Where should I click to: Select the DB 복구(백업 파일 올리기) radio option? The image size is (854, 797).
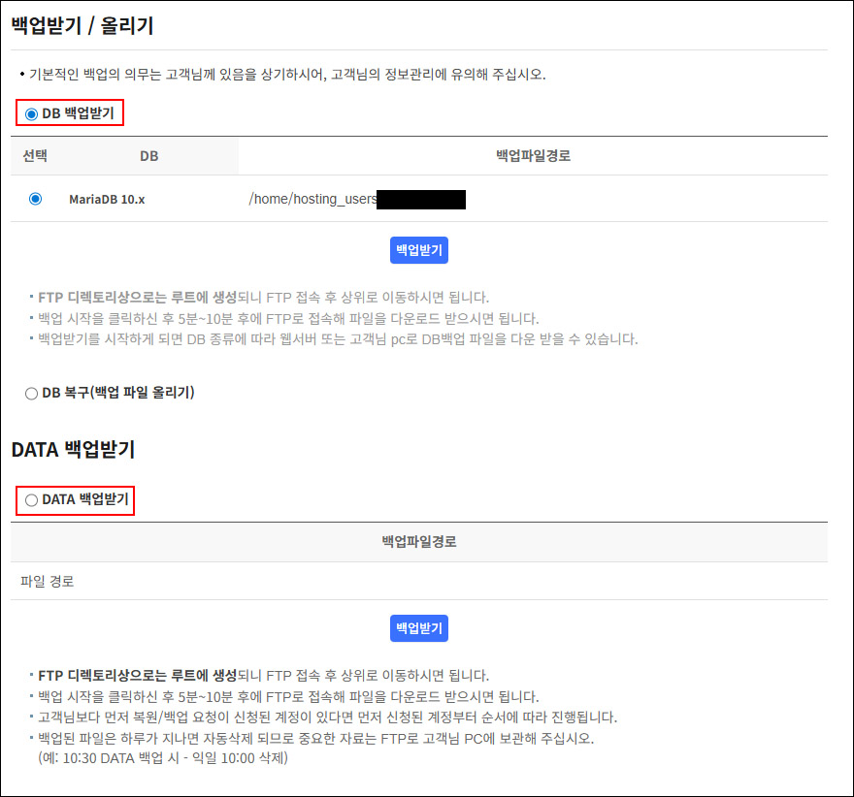pos(32,394)
